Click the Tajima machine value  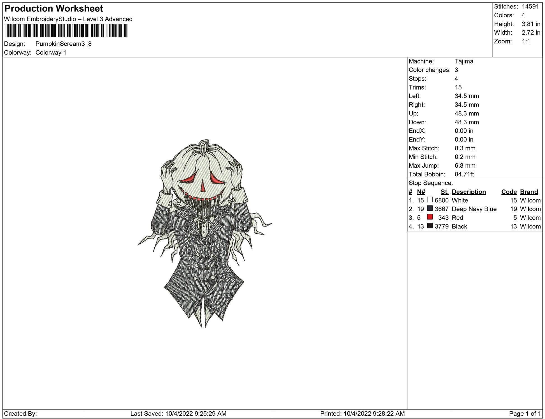coord(464,61)
